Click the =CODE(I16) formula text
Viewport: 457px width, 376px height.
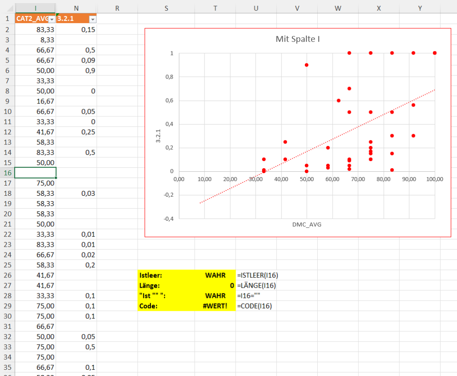tap(254, 306)
